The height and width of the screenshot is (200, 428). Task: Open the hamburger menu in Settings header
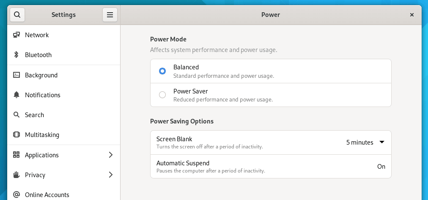(110, 15)
